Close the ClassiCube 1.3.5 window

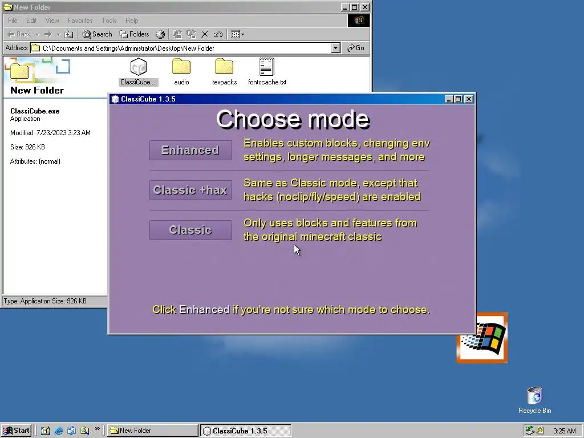469,99
